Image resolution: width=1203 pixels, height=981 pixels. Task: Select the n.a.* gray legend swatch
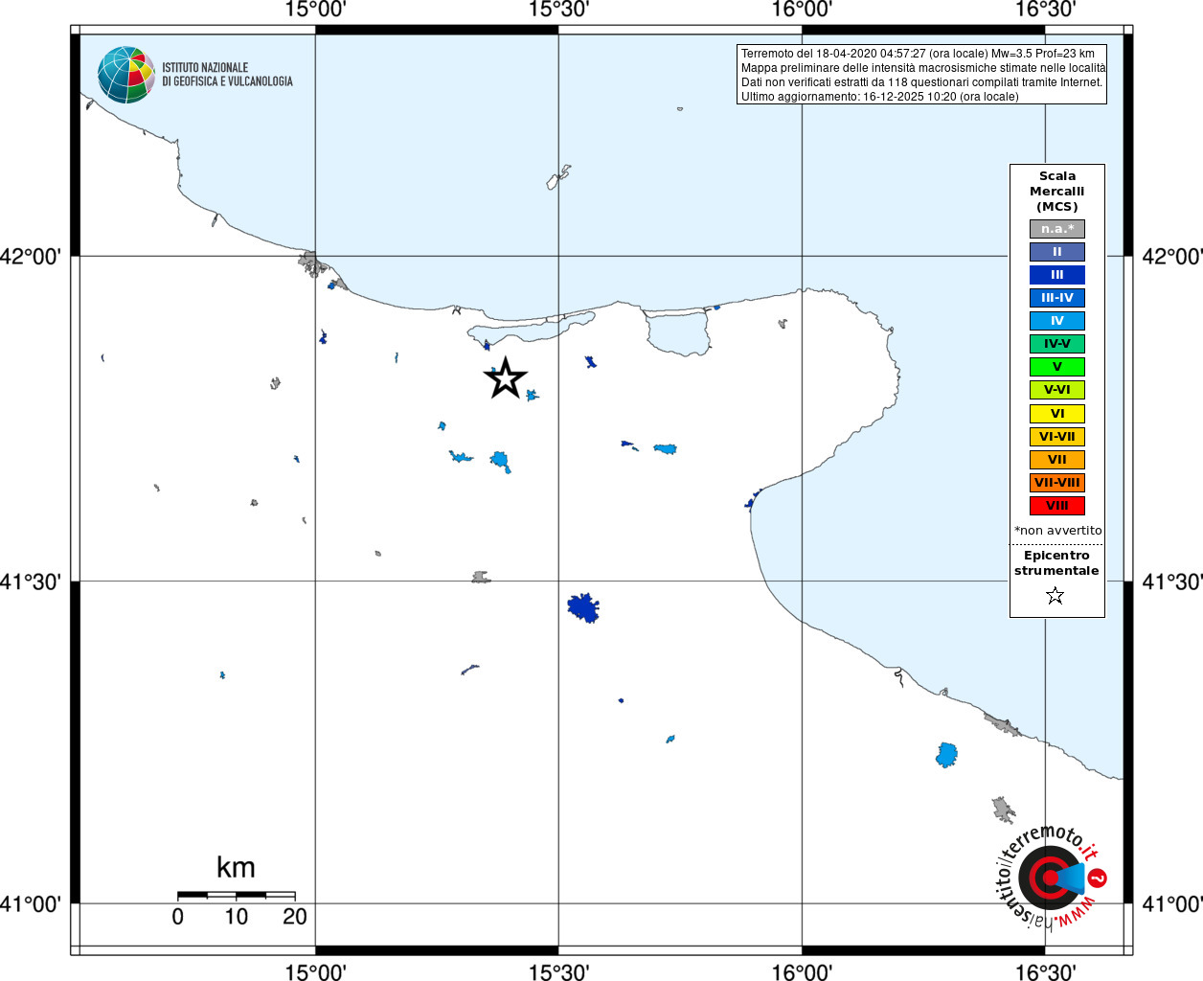click(x=1057, y=229)
